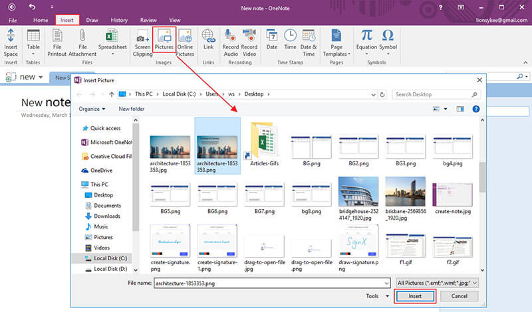Click the OneNote back arrow icon
The height and width of the screenshot is (312, 532).
[12, 7]
